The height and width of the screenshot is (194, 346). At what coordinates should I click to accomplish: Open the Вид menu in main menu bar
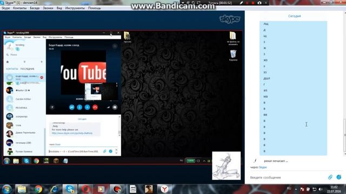click(x=59, y=8)
